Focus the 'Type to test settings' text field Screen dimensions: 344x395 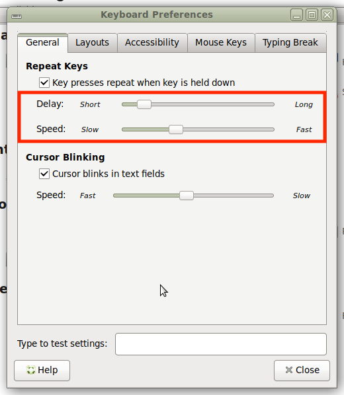coord(221,344)
